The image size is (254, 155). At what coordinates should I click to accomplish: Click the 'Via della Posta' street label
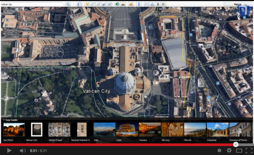[x=42, y=23]
